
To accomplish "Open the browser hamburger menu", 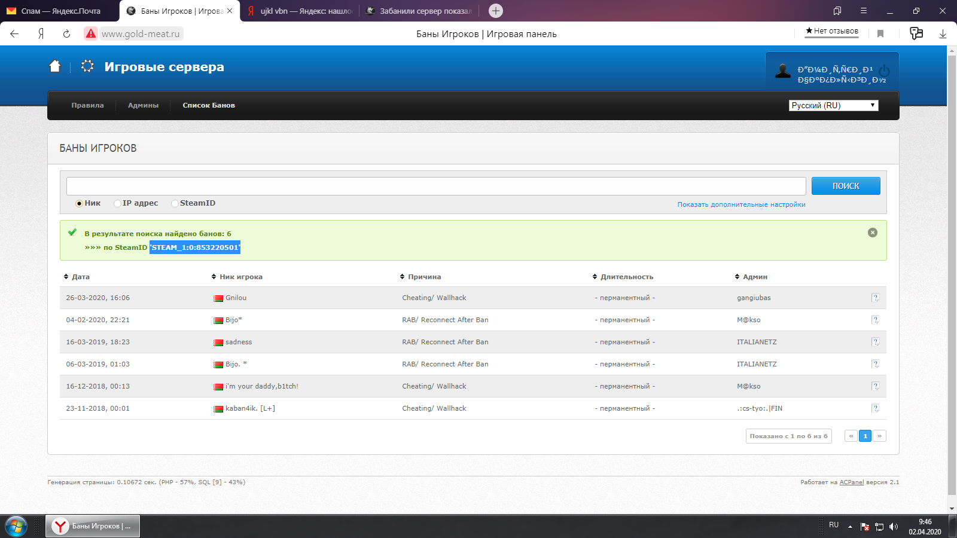I will [864, 11].
